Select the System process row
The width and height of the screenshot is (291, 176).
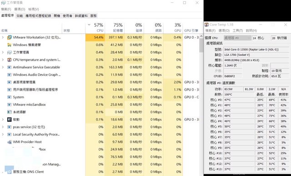(100, 97)
